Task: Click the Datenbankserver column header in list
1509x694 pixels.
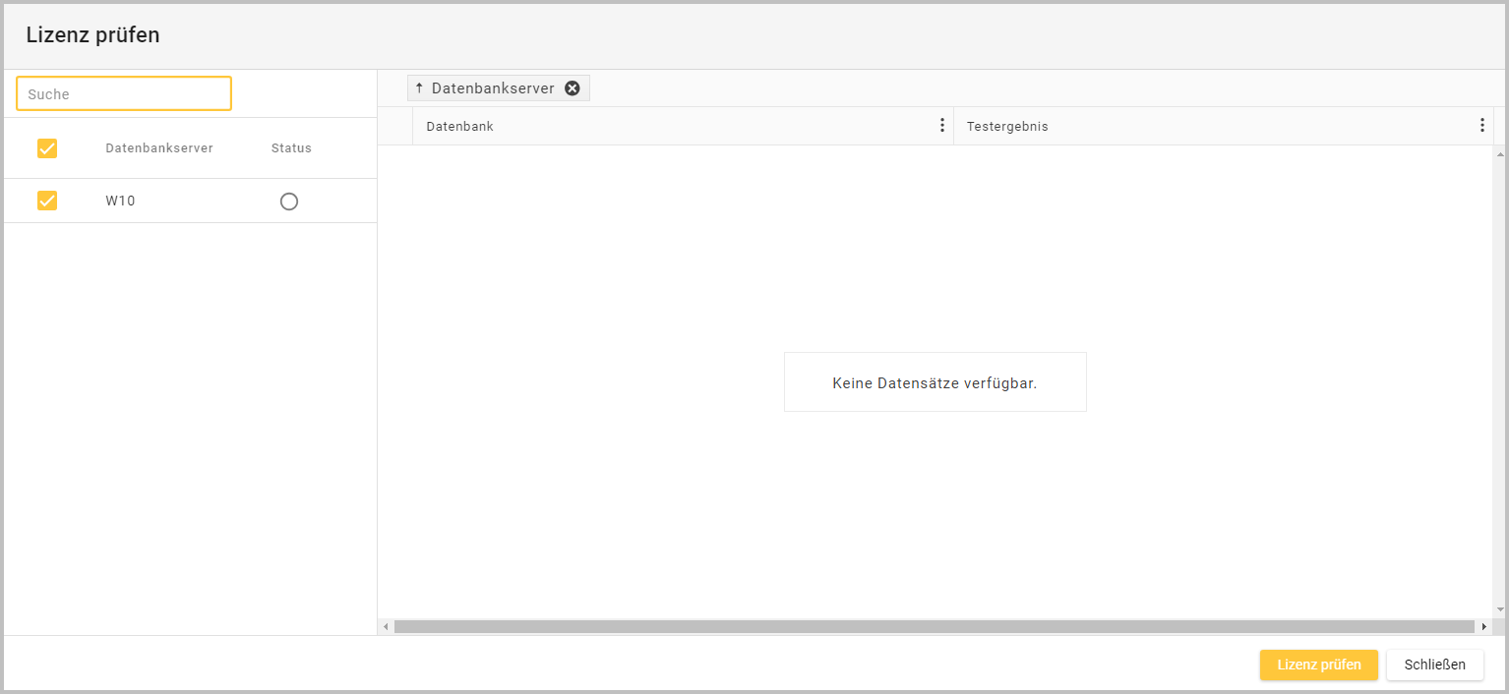Action: tap(159, 148)
